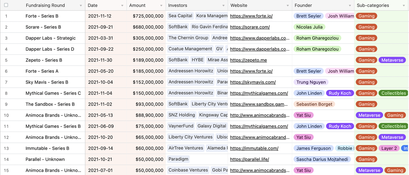The height and width of the screenshot is (175, 409).
Task: Select the Sky Mavis - Series B cell
Action: click(47, 82)
